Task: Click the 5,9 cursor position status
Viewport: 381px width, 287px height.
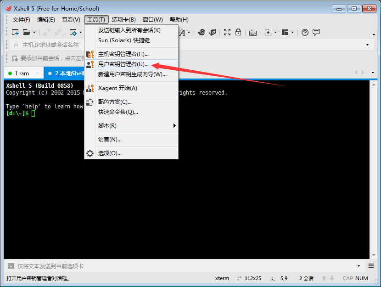Action: (x=284, y=278)
